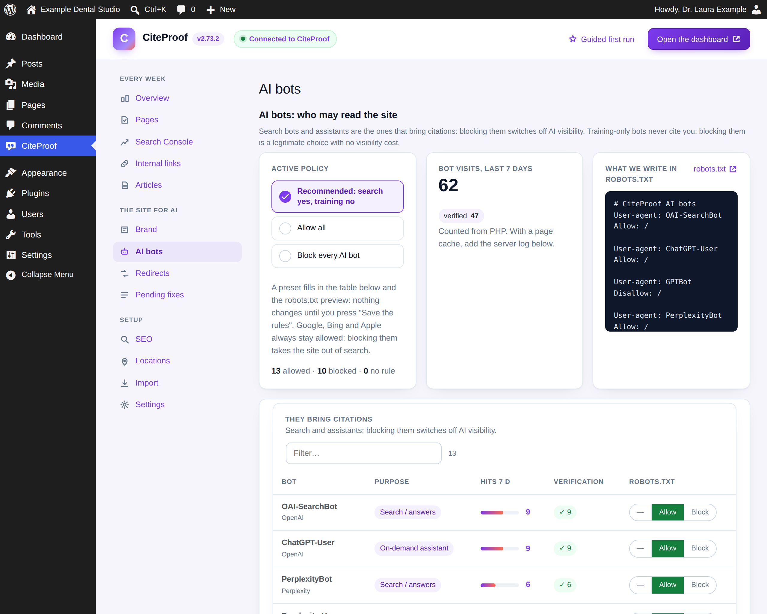The height and width of the screenshot is (614, 767).
Task: Open Media in the WordPress menu
Action: pos(48,84)
